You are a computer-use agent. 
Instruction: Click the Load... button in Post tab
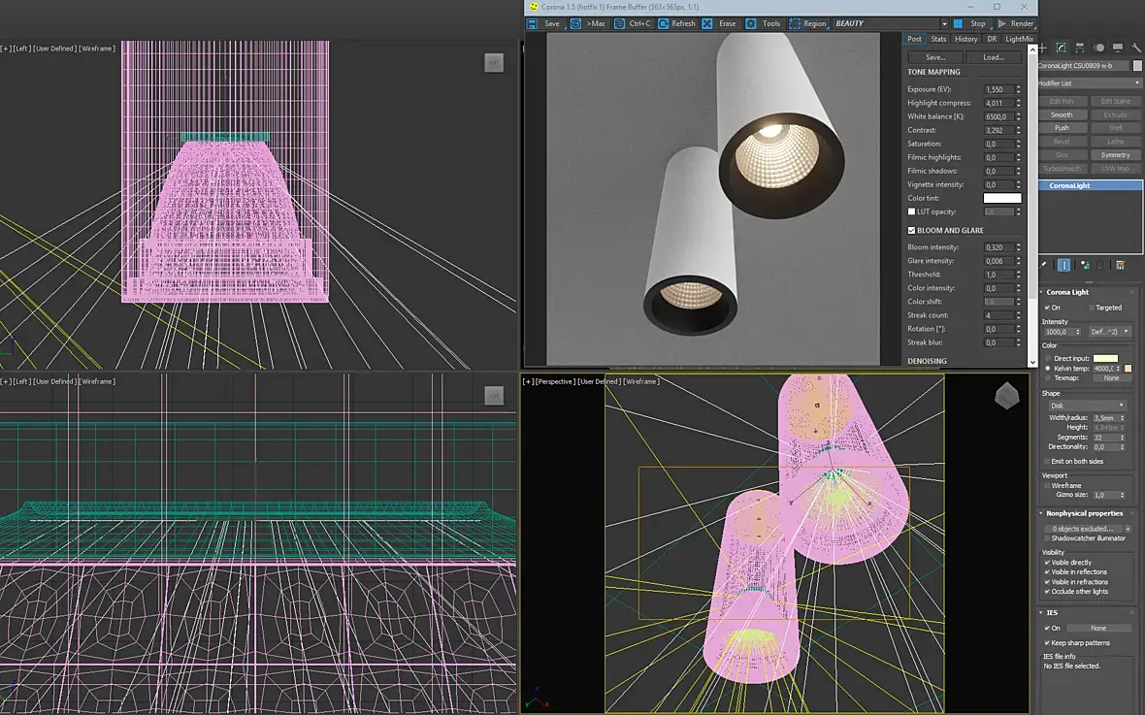pos(993,57)
